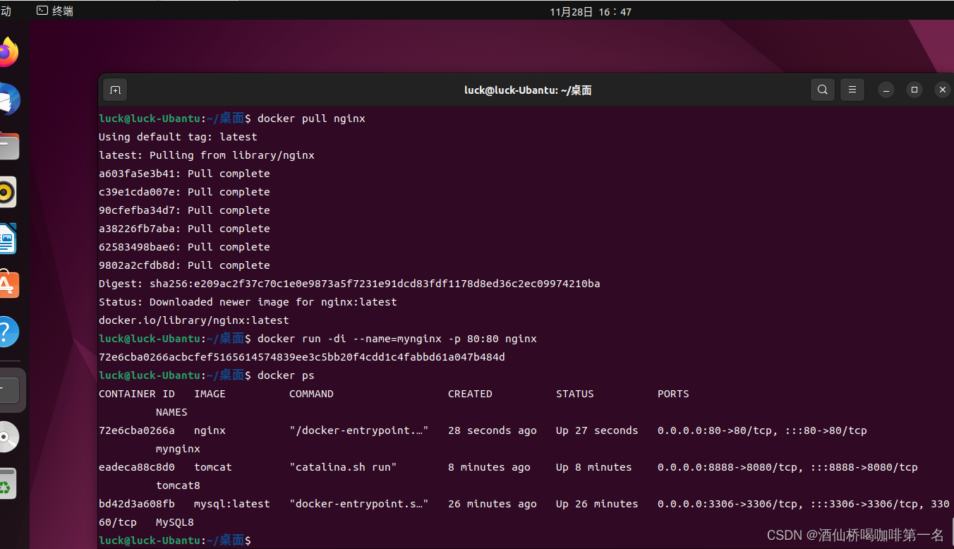Open a new terminal tab
This screenshot has height=549, width=954.
click(x=115, y=90)
